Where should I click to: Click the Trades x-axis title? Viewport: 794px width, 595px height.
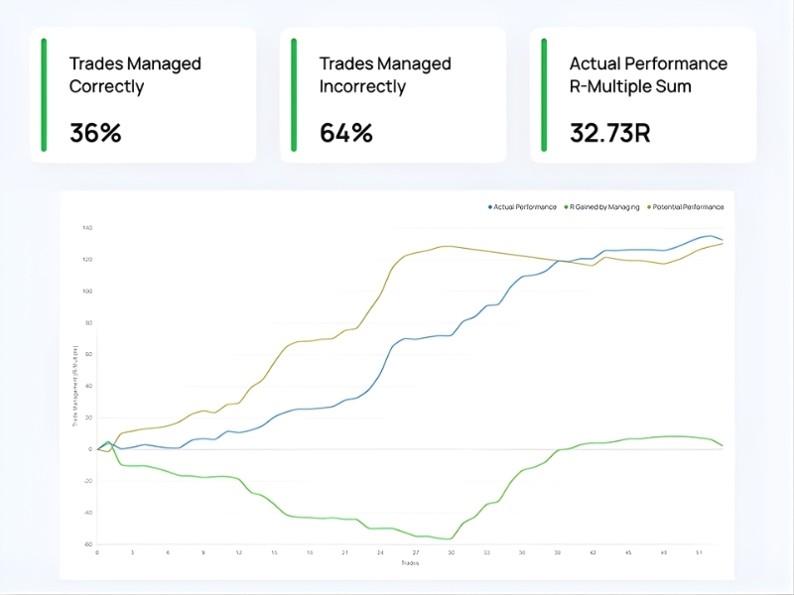point(410,562)
